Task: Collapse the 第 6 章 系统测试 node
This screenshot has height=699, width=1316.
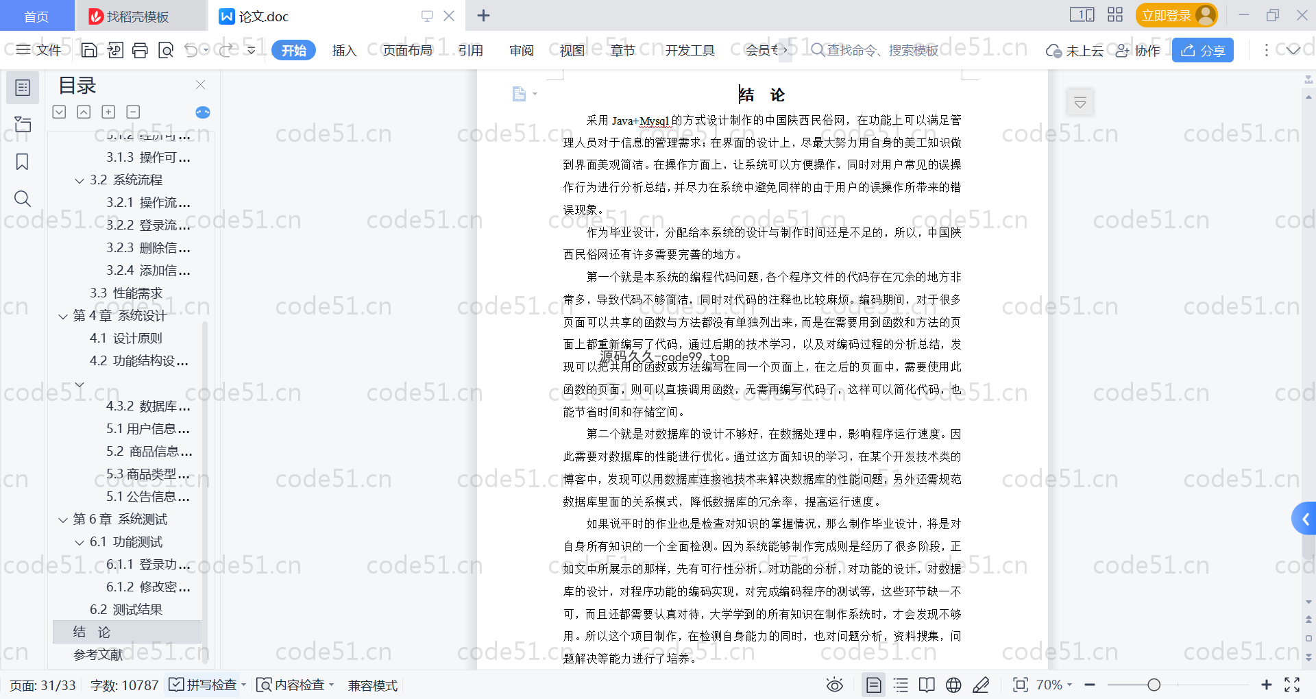Action: pyautogui.click(x=63, y=519)
